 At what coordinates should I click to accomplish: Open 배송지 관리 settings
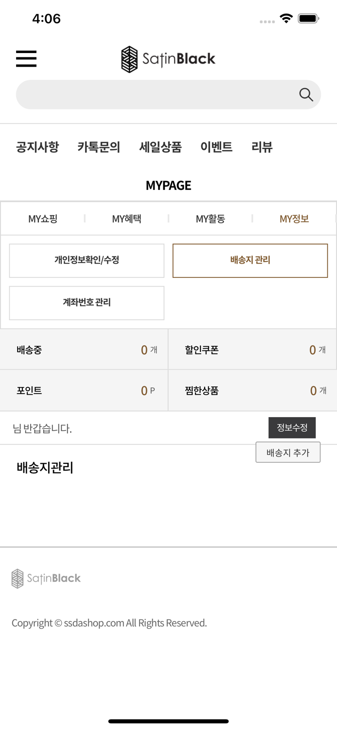point(250,260)
